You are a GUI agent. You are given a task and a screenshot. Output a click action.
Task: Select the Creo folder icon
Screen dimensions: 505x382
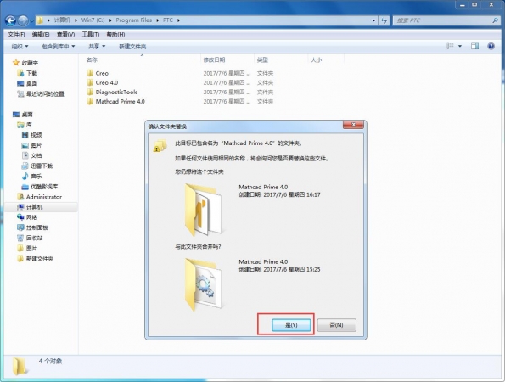click(90, 73)
